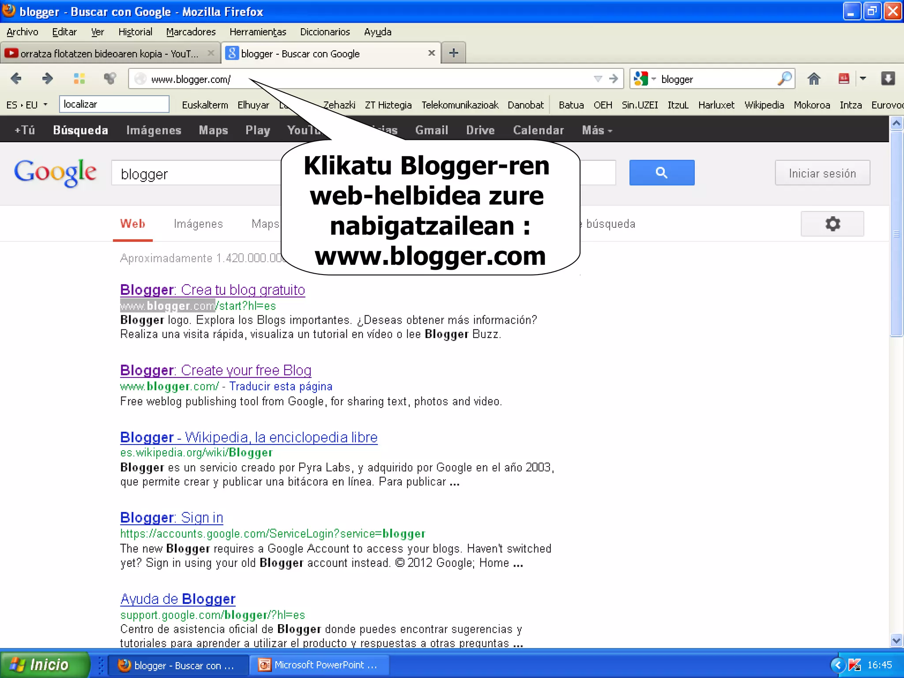Click the scrollbar down arrow

click(x=896, y=640)
